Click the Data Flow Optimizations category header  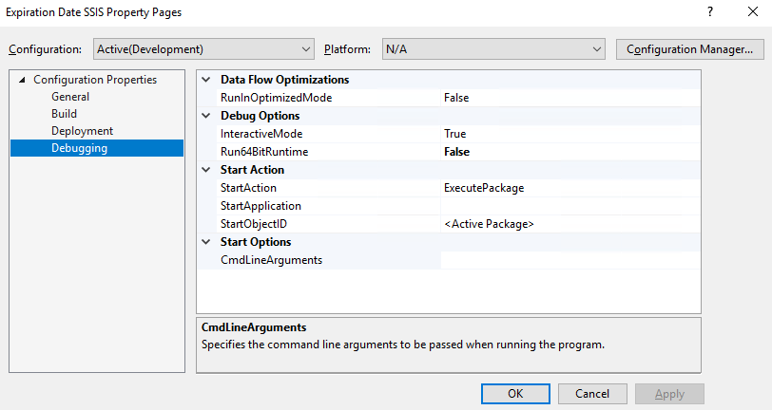(x=284, y=80)
